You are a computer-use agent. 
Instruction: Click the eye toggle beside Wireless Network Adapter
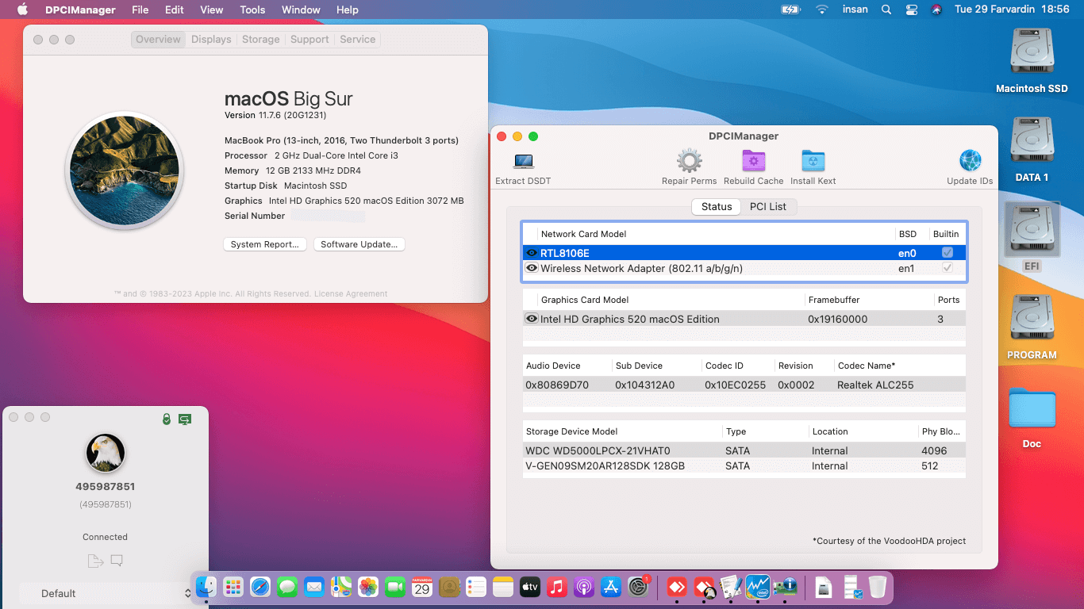(532, 268)
